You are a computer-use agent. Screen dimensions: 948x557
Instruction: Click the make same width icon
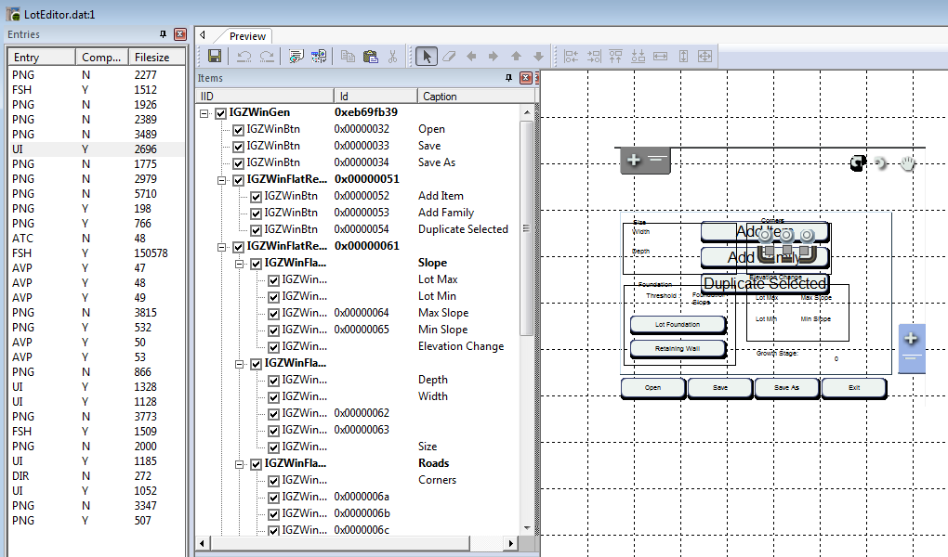(660, 57)
